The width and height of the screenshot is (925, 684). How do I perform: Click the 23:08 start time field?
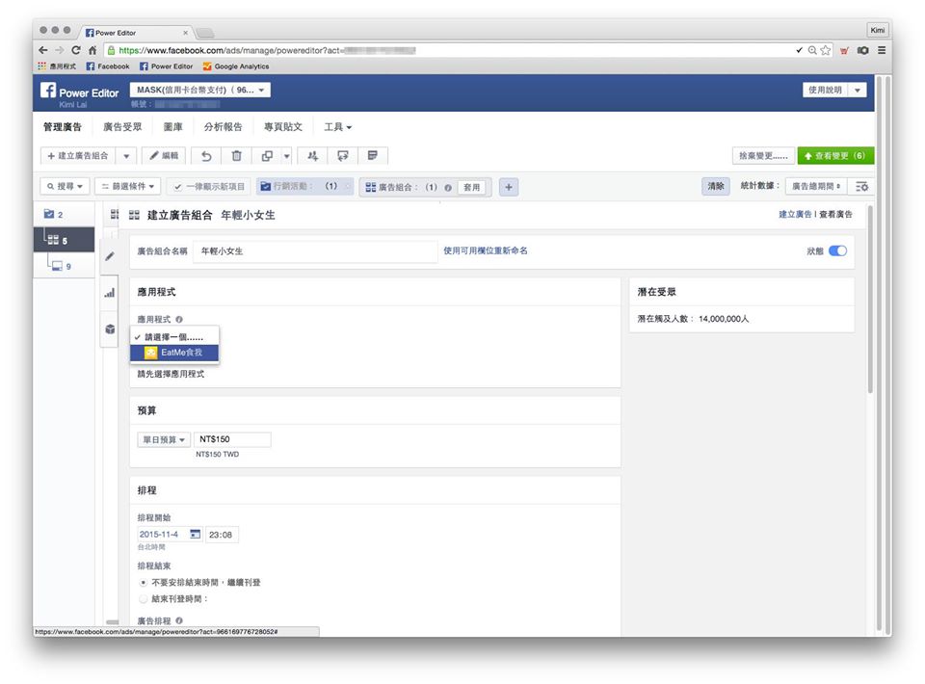click(x=222, y=535)
